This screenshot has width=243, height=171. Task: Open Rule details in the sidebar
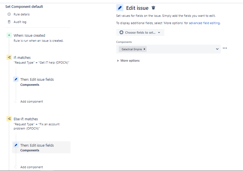[x=22, y=14]
